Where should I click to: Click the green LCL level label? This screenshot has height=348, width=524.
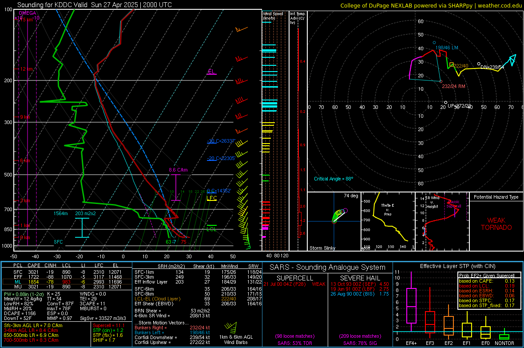[x=211, y=229]
